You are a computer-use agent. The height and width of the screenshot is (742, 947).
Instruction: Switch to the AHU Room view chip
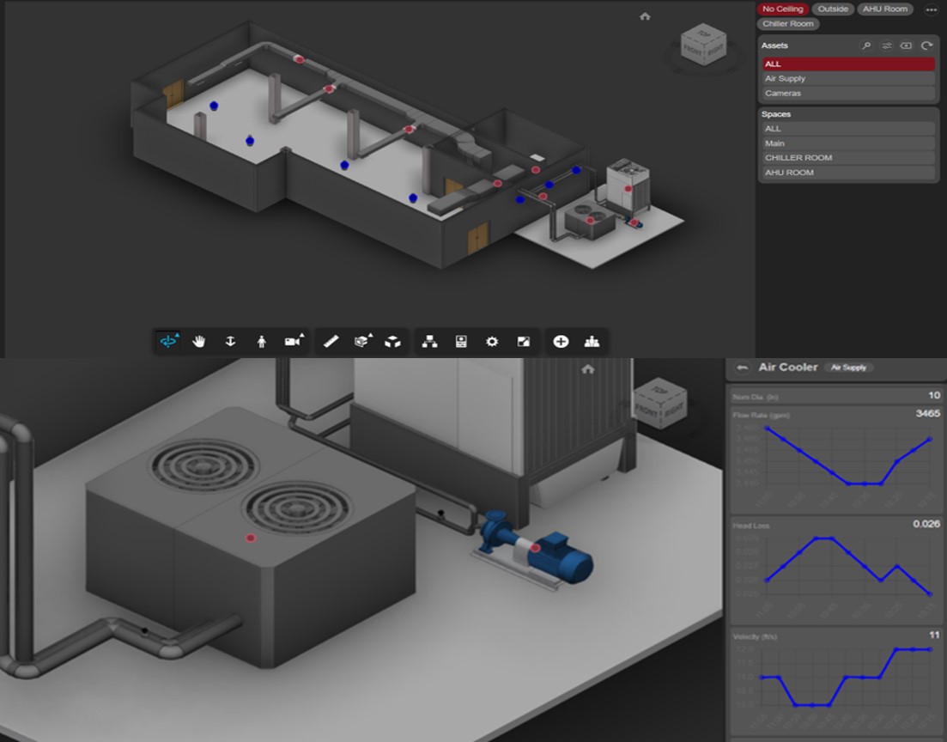tap(885, 9)
